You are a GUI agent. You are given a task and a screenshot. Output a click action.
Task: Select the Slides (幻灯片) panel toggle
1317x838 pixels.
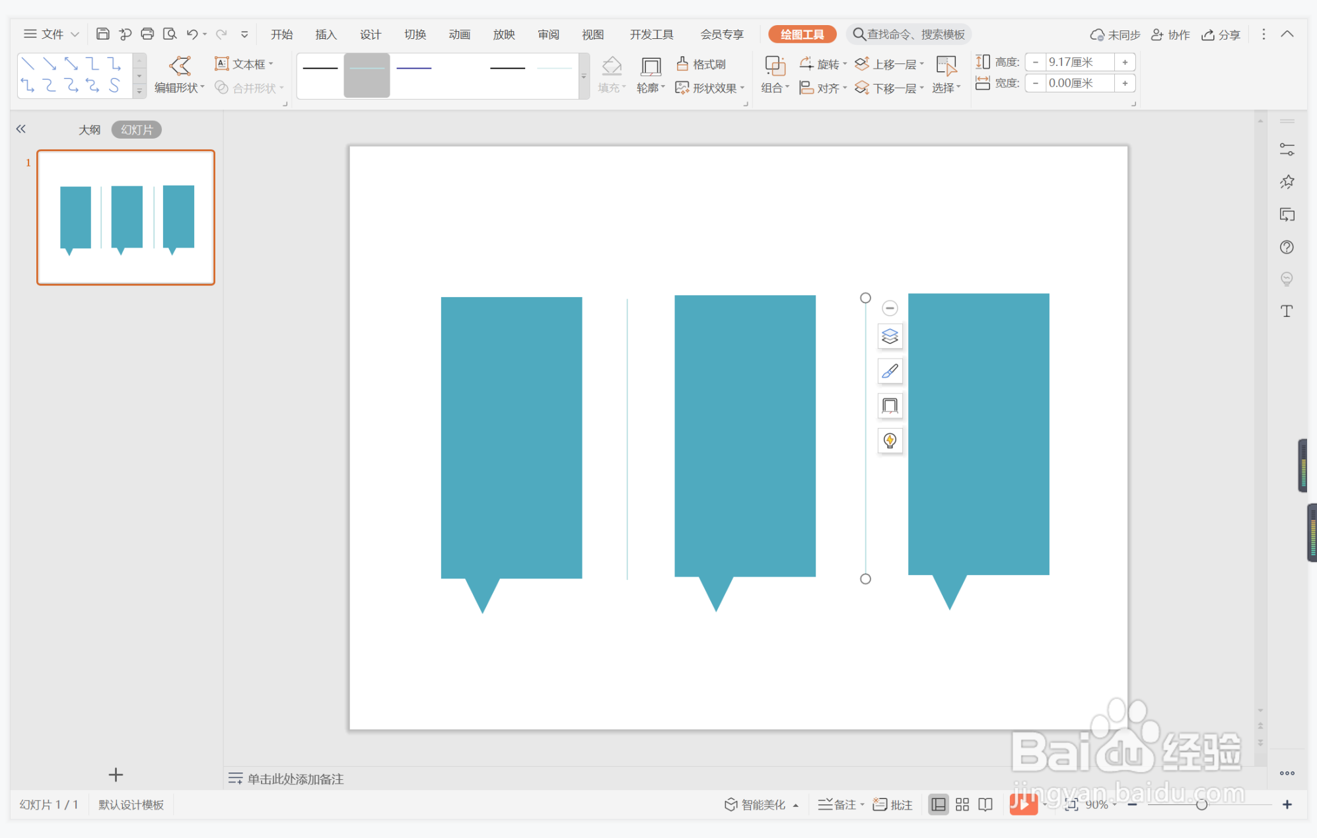click(x=137, y=129)
